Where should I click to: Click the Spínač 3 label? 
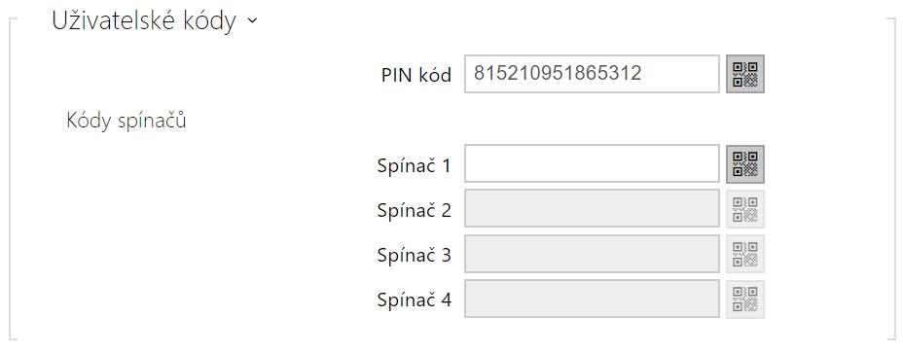tap(415, 255)
